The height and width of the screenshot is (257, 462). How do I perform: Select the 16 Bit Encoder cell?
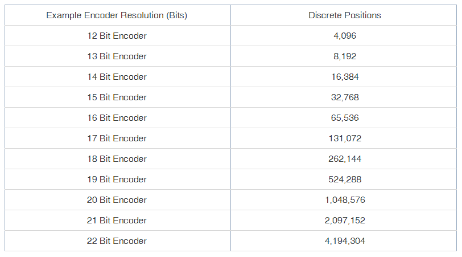coord(117,118)
